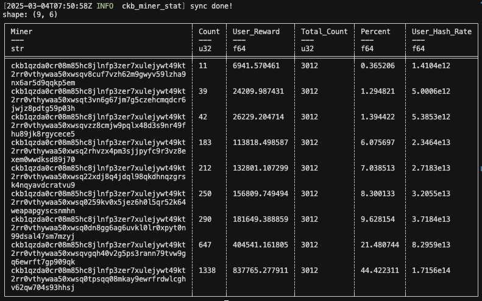Click percent value 0.365206

[377, 65]
